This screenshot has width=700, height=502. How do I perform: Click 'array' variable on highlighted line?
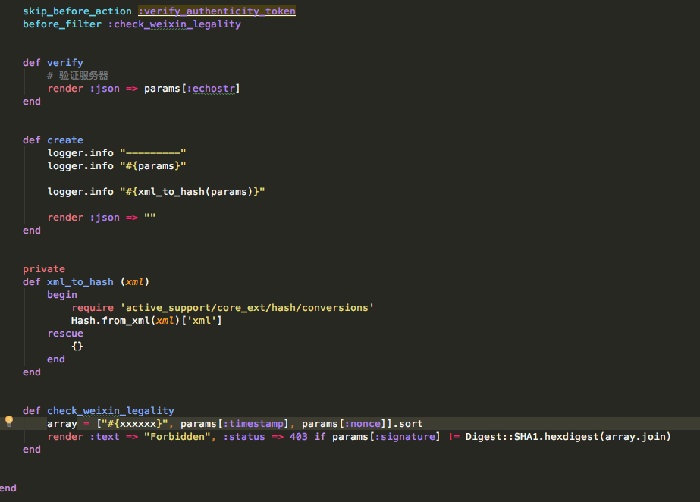point(62,424)
